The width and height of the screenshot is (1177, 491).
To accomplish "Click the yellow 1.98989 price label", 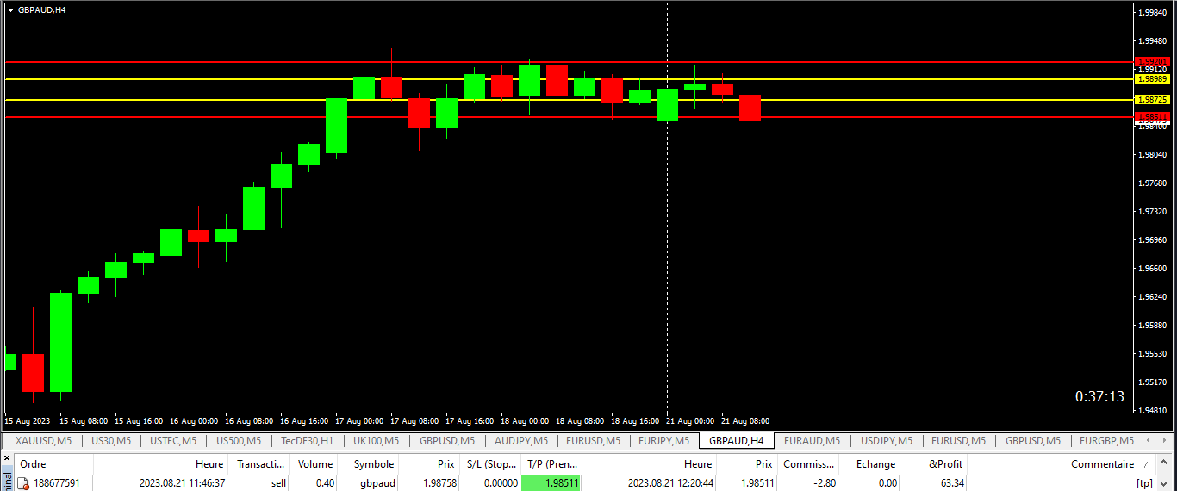I will [x=1152, y=78].
